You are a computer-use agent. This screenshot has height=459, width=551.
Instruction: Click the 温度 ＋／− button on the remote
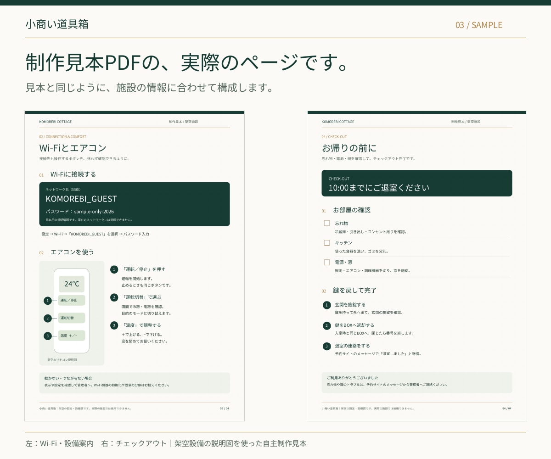(72, 336)
